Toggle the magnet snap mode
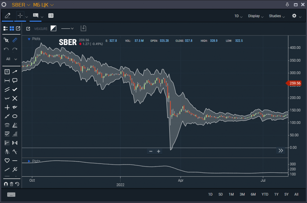307x203 pixels. pyautogui.click(x=5, y=184)
